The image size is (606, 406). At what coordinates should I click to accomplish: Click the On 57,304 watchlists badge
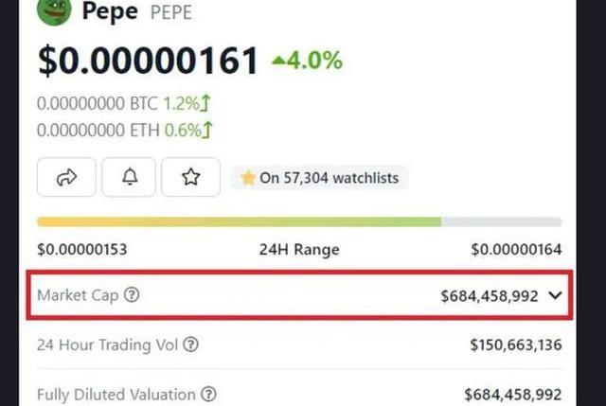[x=319, y=178]
